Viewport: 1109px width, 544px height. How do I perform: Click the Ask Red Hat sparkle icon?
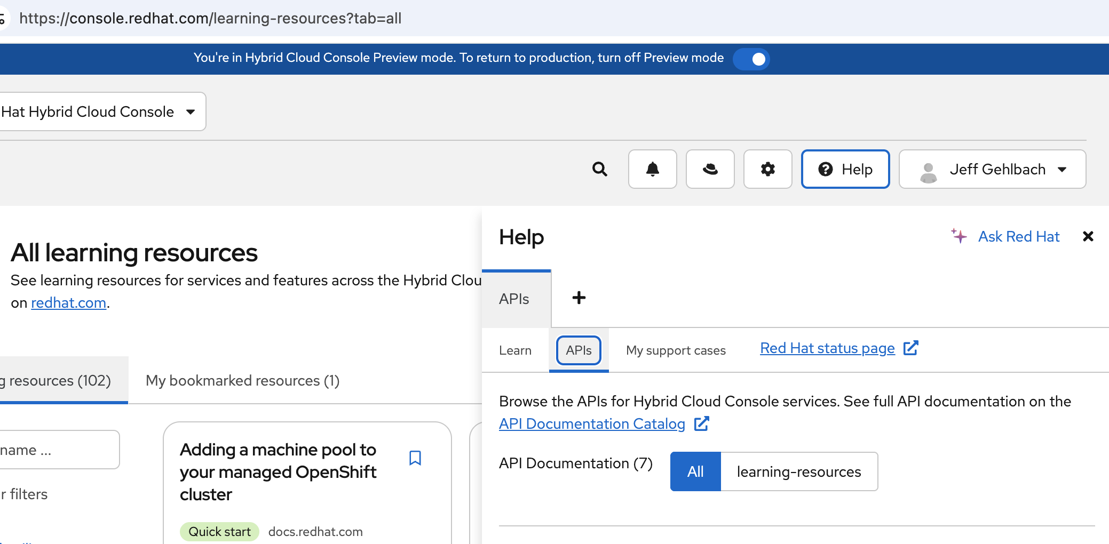tap(959, 236)
